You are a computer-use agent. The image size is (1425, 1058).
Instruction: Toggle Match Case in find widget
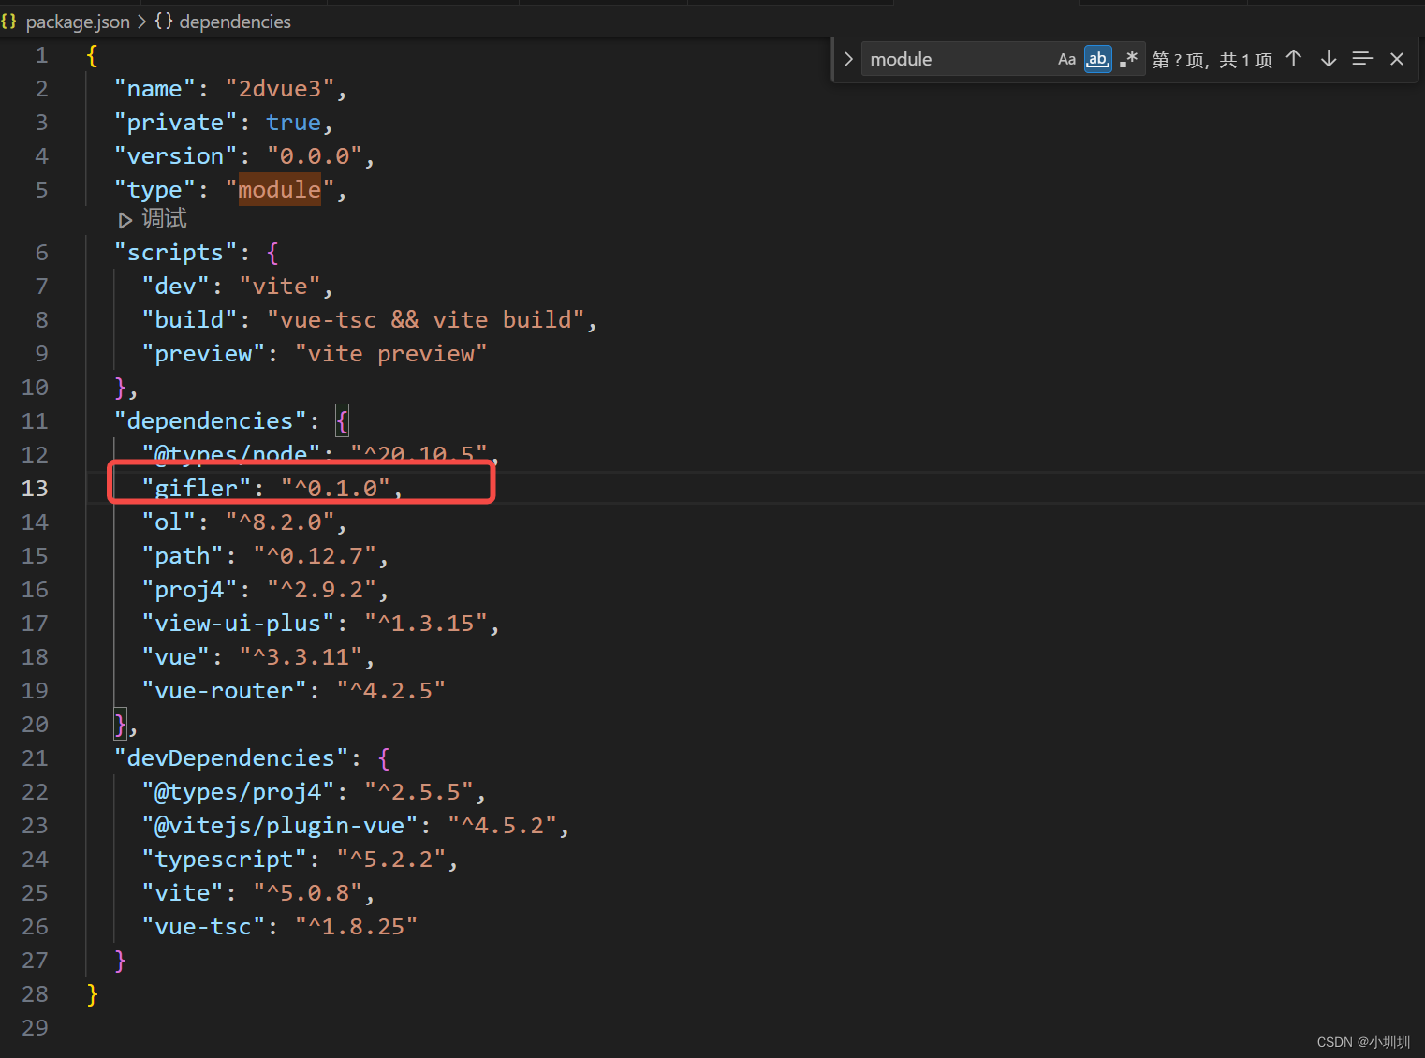[x=1066, y=59]
